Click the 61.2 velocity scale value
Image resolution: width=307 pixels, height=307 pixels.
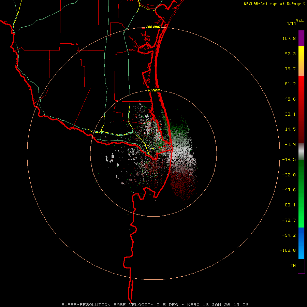pyautogui.click(x=290, y=84)
